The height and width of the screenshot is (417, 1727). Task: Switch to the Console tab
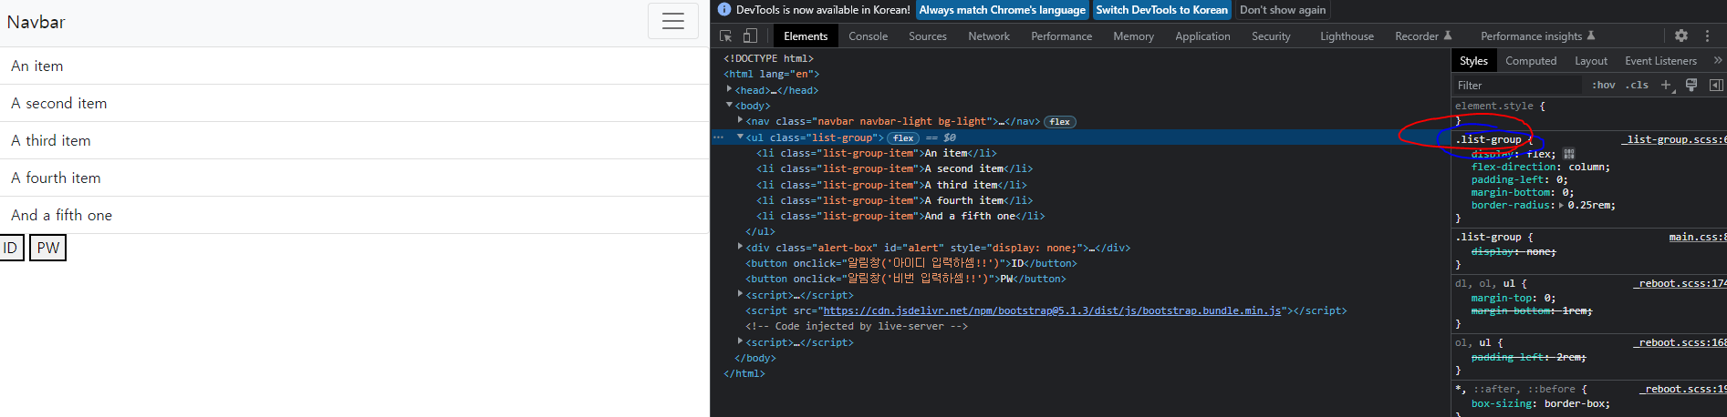coord(868,36)
